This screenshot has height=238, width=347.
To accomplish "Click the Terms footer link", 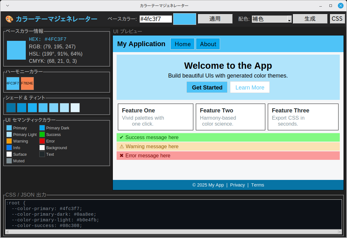I will [x=258, y=185].
